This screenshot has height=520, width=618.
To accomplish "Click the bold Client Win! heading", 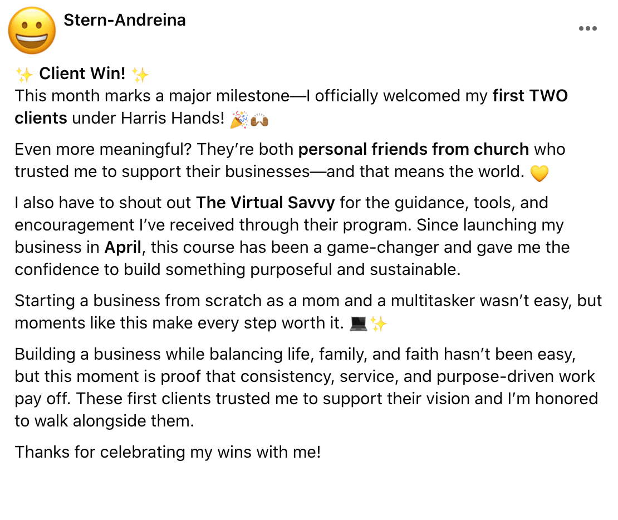I will tap(82, 73).
